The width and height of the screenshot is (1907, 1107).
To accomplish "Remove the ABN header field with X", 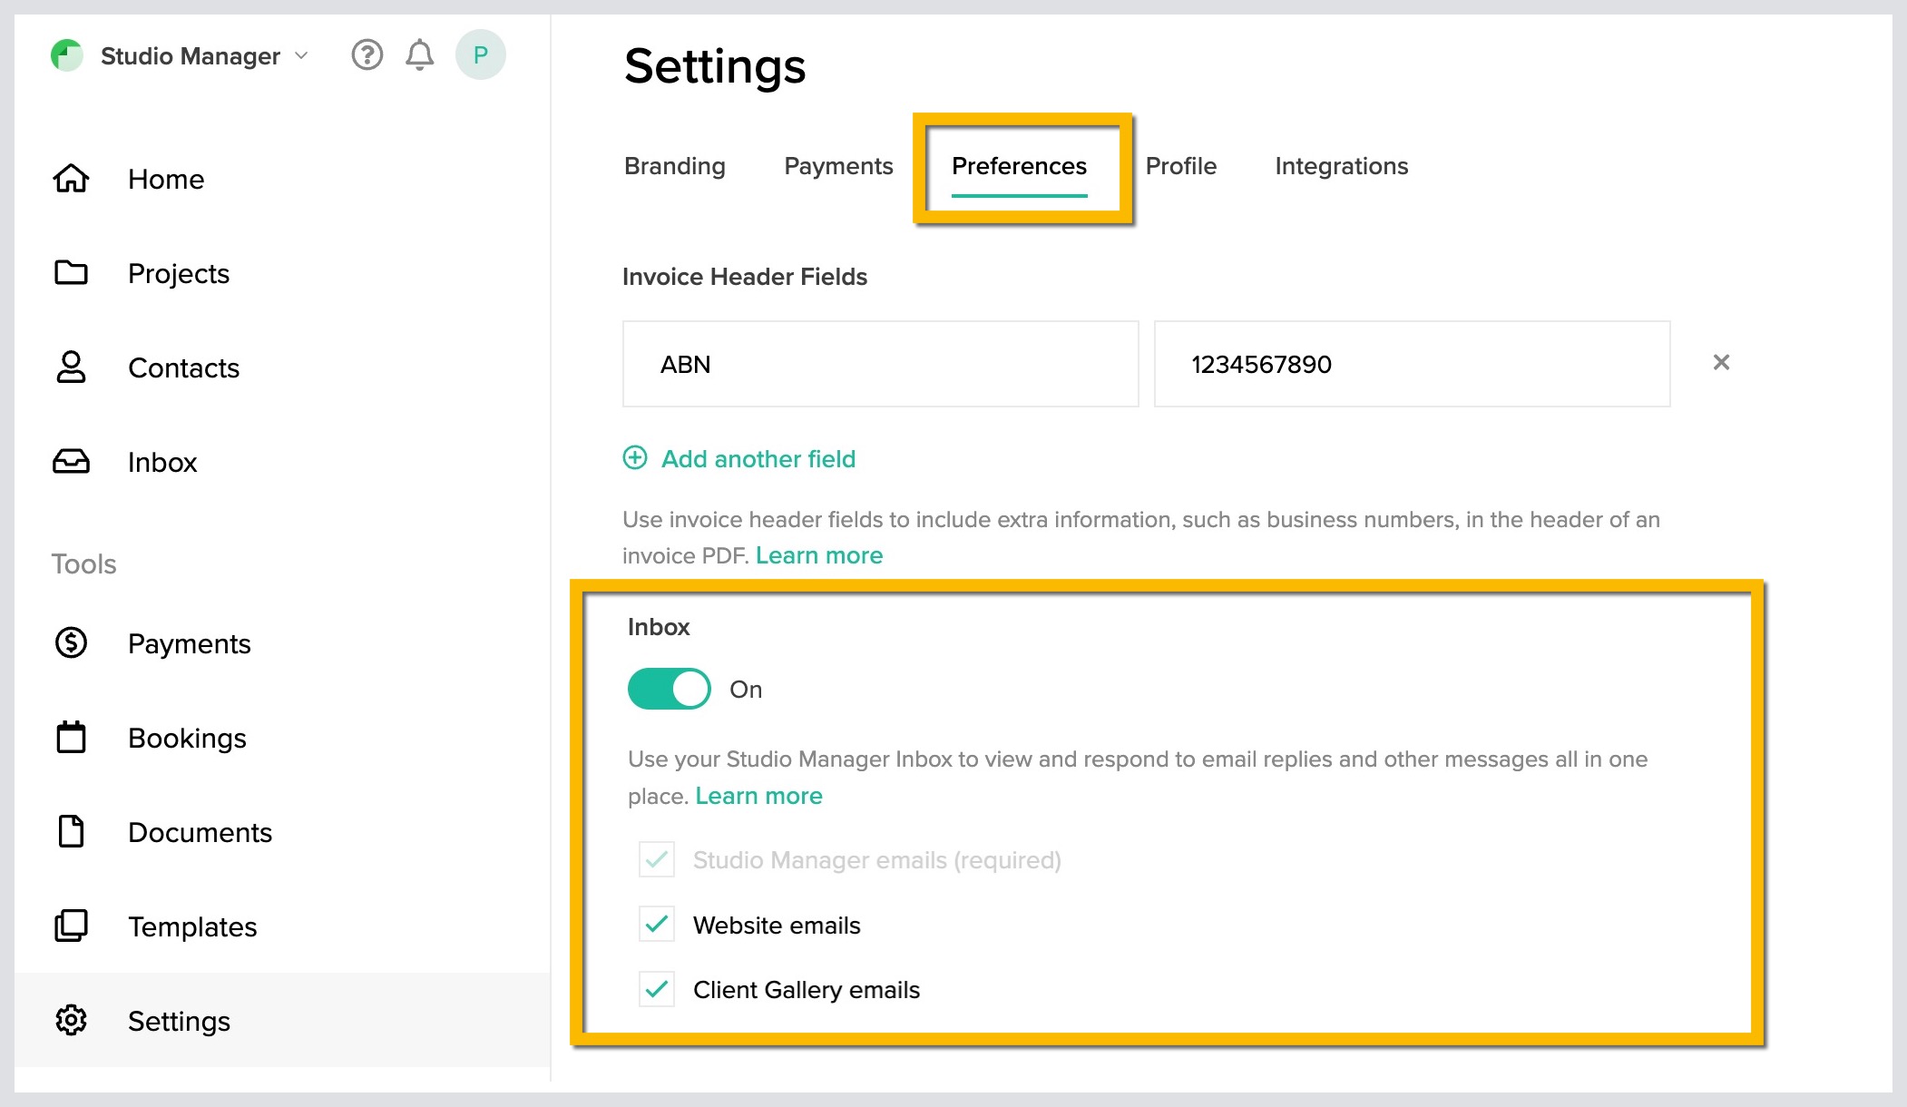I will point(1721,362).
